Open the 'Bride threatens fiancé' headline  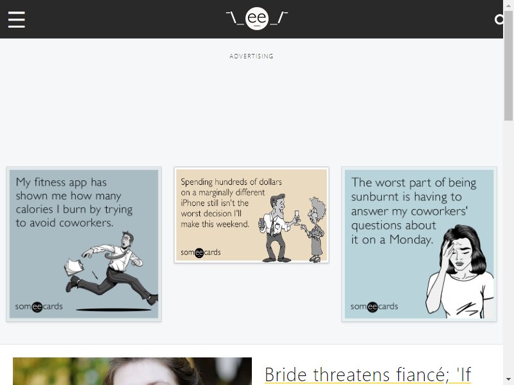pos(368,375)
